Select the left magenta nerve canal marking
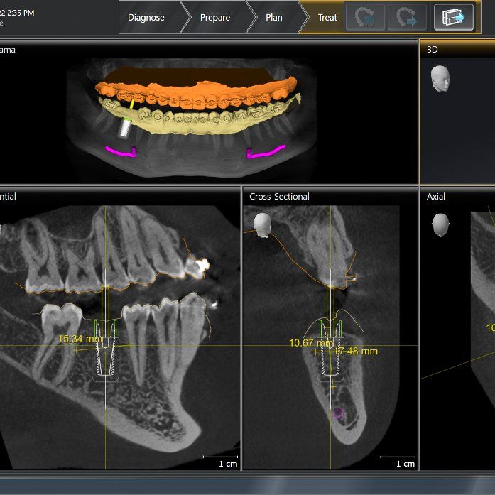Screen dimensions: 495x495 coord(121,151)
